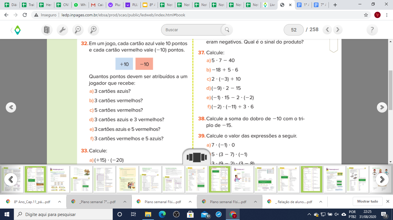393x220 pixels.
Task: Click Mostrar tudo downloads button
Action: (x=367, y=201)
